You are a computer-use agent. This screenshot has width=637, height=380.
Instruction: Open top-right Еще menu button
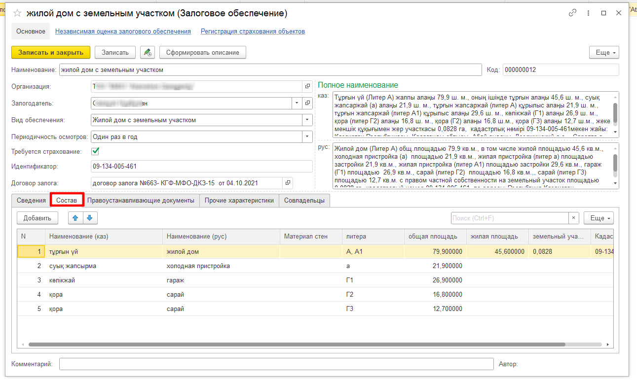pos(604,52)
